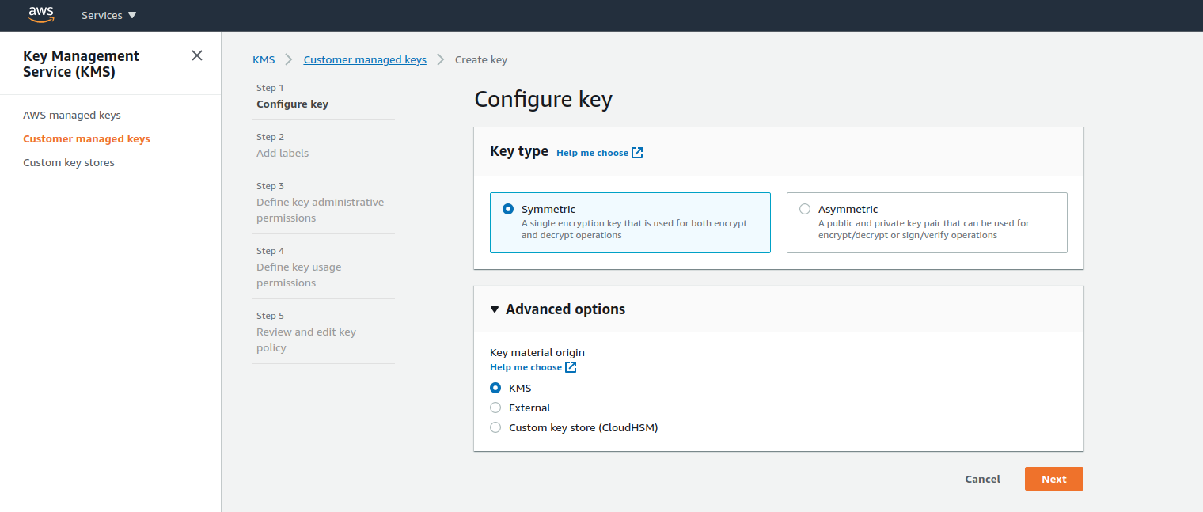Select Custom key store (CloudHSM) option
This screenshot has width=1203, height=512.
pos(495,427)
